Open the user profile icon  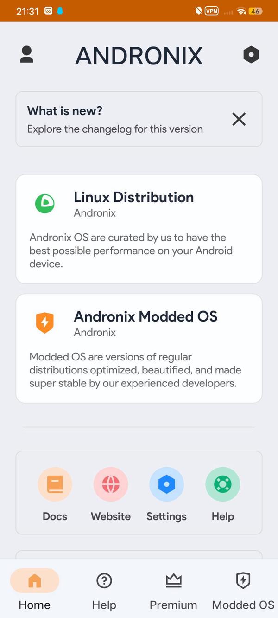26,54
